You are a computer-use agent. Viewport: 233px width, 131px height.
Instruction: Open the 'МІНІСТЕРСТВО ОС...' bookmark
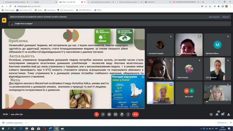tap(84, 10)
